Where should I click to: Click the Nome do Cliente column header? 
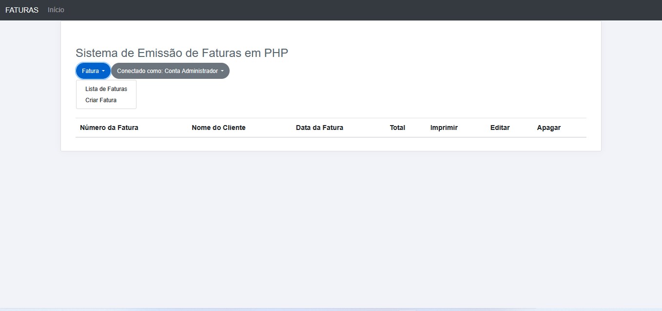pos(218,128)
